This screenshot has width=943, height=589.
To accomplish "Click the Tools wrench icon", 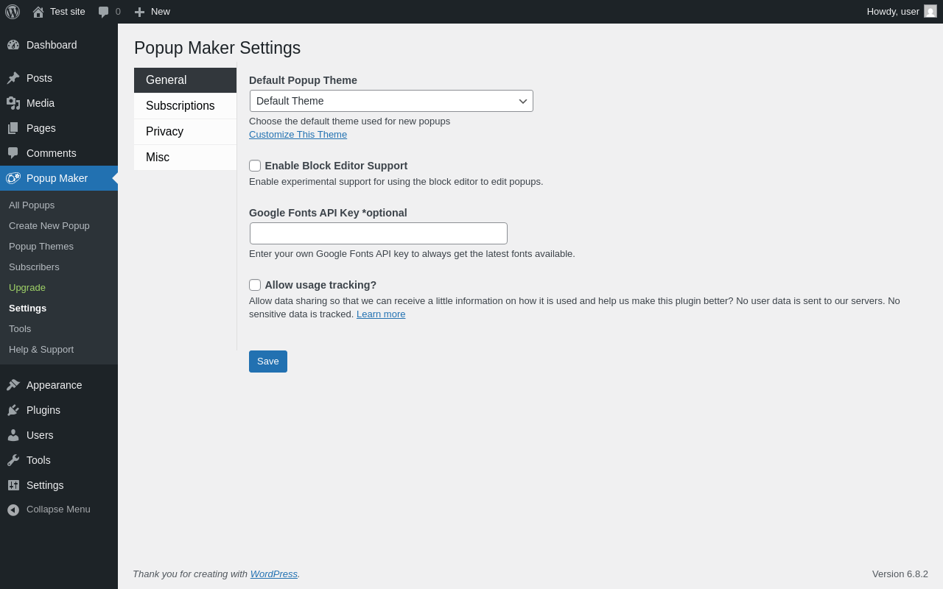I will pyautogui.click(x=13, y=460).
